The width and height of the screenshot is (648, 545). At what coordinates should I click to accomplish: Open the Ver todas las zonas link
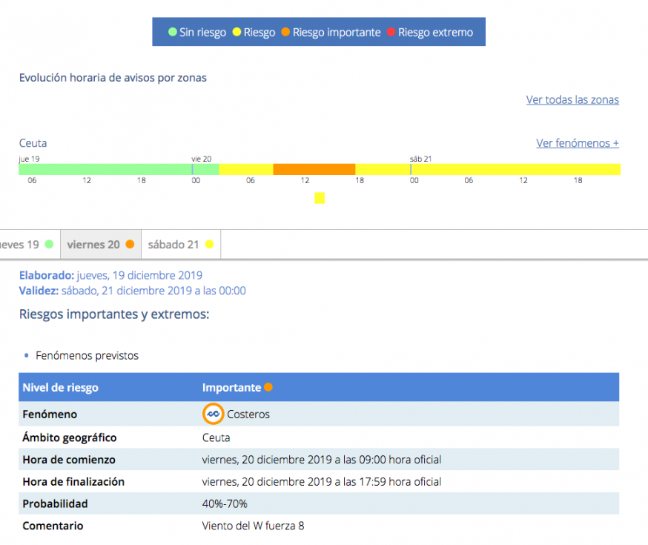(x=572, y=99)
